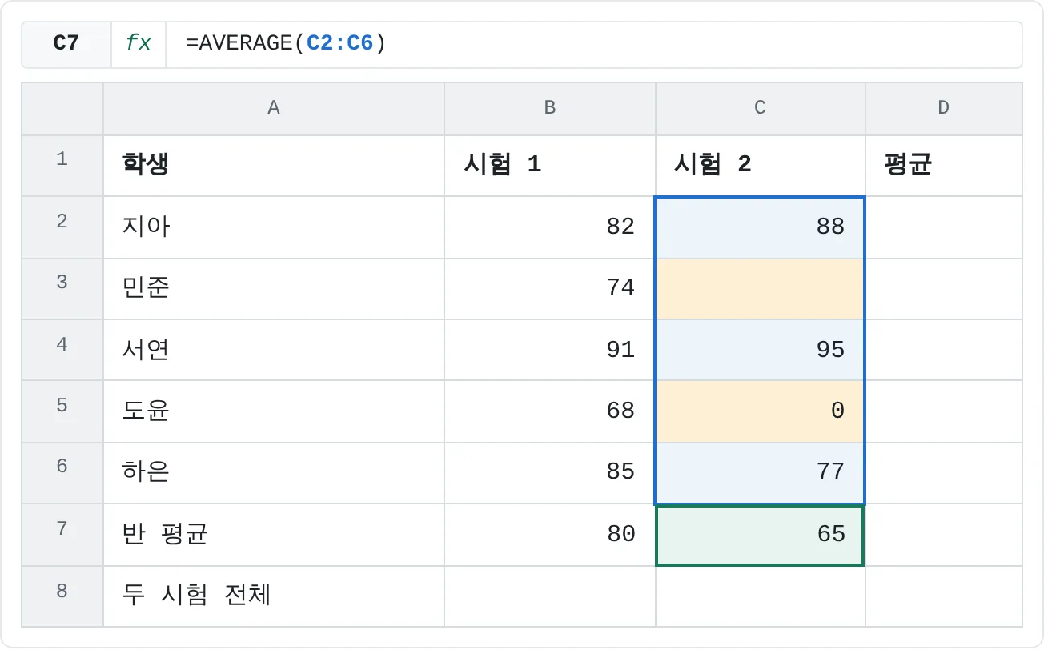1044x650 pixels.
Task: Click the 하은 name cell
Action: [274, 473]
